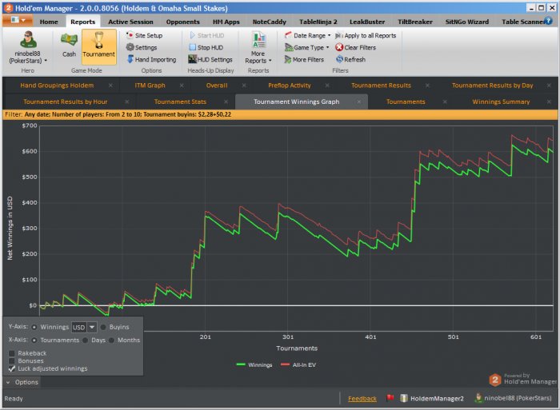Viewport: 560px width, 410px height.
Task: Switch to the Opponents ribbon tab
Action: (x=182, y=22)
